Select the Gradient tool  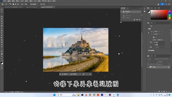2,37
